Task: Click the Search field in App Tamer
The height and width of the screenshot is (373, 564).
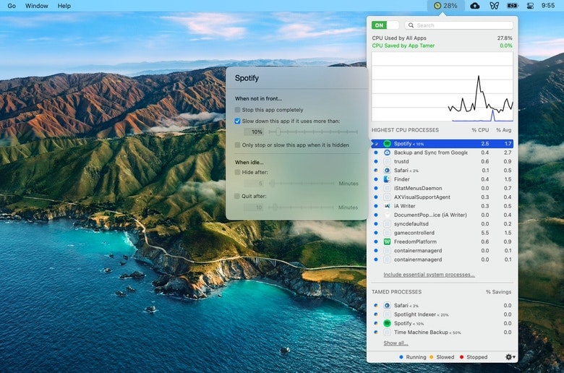Action: 459,25
